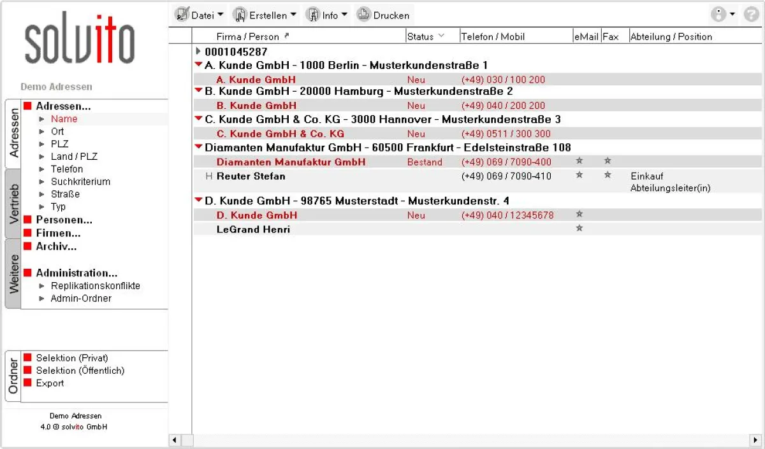Viewport: 765px width, 449px height.
Task: Toggle the eMail star for LeGrand Henri
Action: [579, 228]
